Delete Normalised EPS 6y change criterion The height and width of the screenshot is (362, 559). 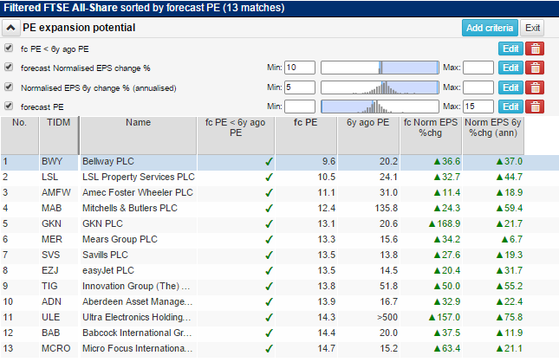535,87
